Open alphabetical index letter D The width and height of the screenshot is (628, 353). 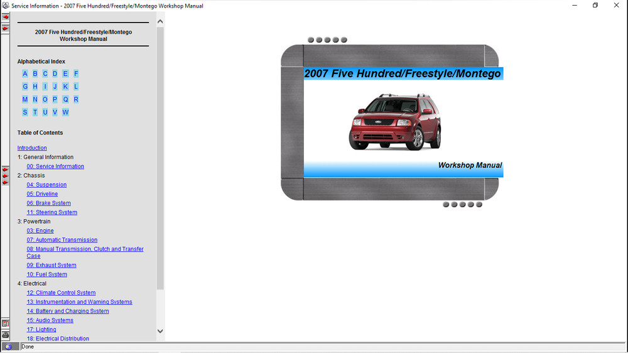point(55,73)
